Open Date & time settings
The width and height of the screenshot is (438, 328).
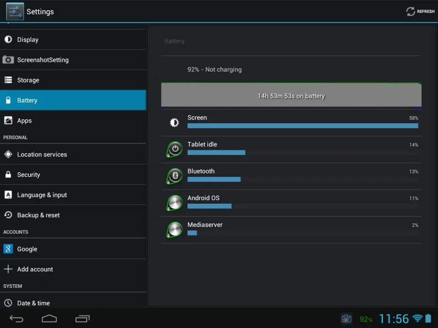pyautogui.click(x=33, y=303)
